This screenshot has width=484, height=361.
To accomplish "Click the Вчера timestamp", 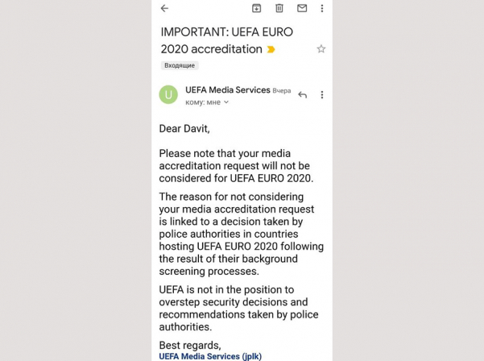I will tap(282, 91).
